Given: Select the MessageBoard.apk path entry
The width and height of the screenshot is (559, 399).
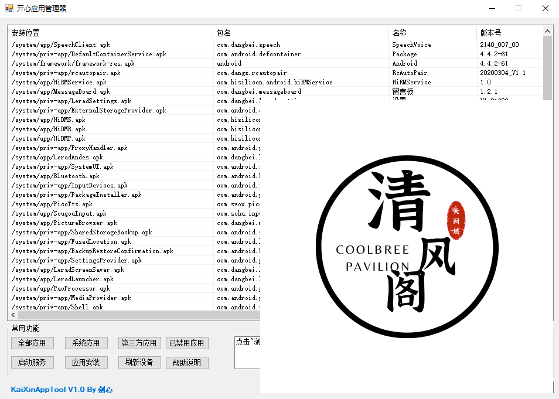Looking at the screenshot, I should click(60, 91).
